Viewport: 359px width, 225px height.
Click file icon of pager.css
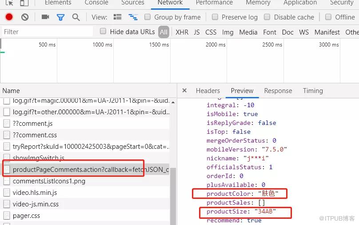(x=7, y=216)
